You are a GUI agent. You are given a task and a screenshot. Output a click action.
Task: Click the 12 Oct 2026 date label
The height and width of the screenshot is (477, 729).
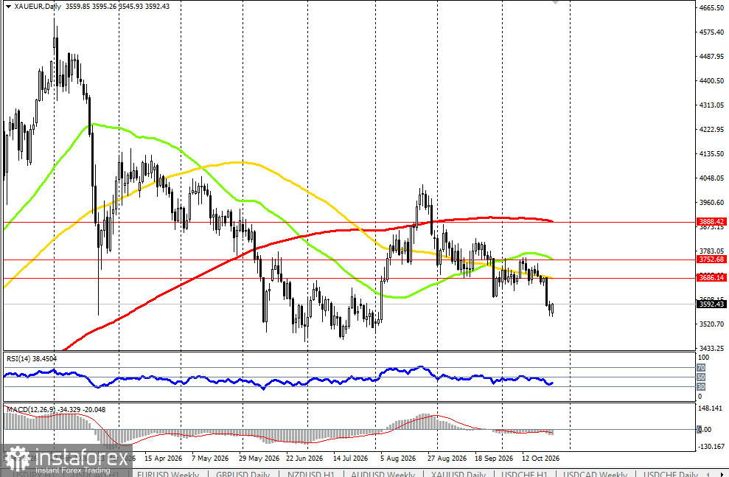pos(541,459)
